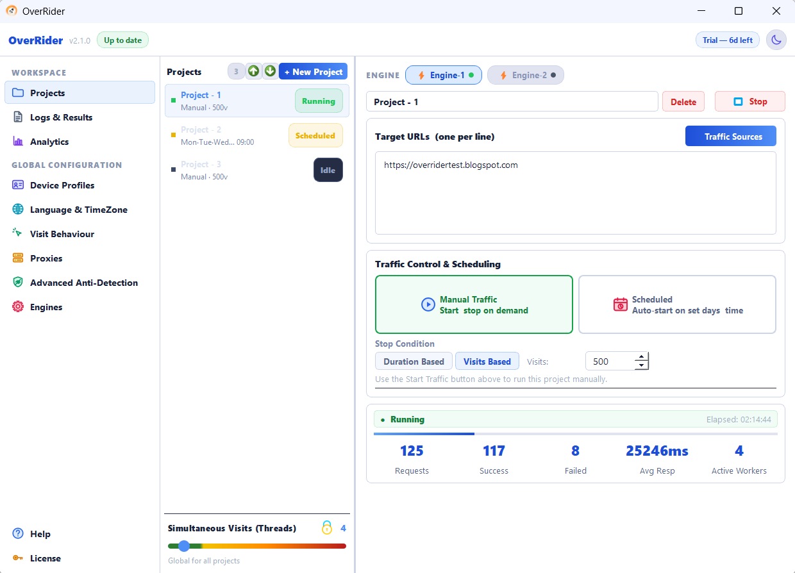Choose Manual Traffic mode card
Image resolution: width=795 pixels, height=573 pixels.
(x=474, y=304)
